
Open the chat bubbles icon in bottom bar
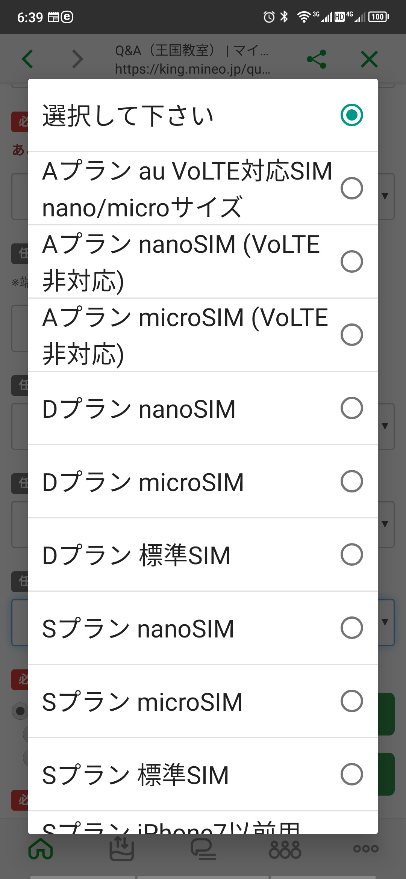pos(203,849)
